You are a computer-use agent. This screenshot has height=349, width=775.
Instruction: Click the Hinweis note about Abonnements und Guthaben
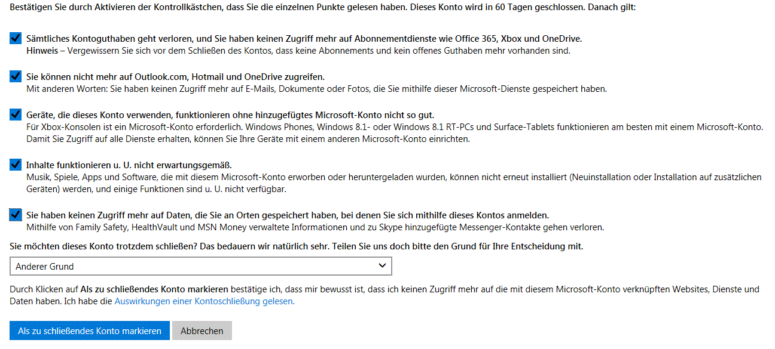point(298,51)
